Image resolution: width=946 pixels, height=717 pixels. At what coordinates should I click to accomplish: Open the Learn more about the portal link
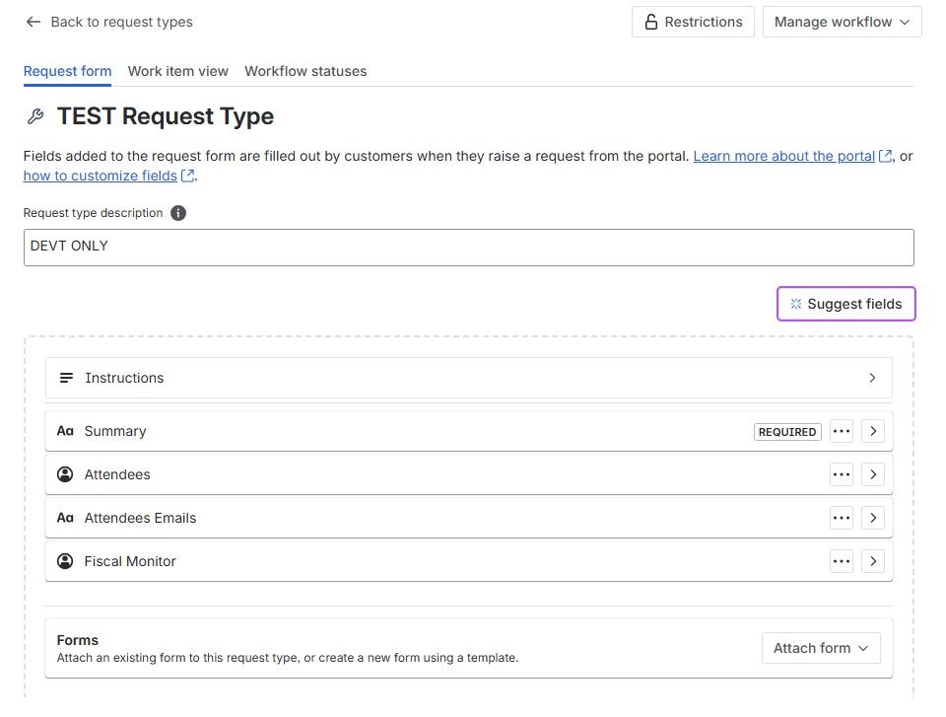pyautogui.click(x=783, y=156)
